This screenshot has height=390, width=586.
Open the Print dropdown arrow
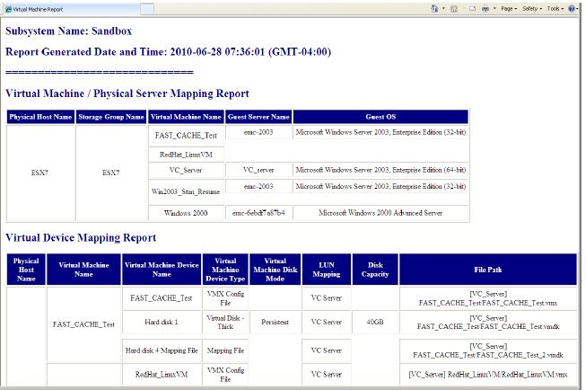pyautogui.click(x=494, y=9)
